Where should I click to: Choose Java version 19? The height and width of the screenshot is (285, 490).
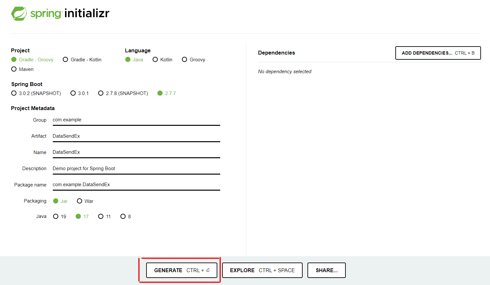[60, 217]
